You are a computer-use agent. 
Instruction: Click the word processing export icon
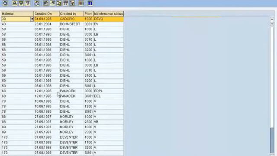click(x=52, y=3)
